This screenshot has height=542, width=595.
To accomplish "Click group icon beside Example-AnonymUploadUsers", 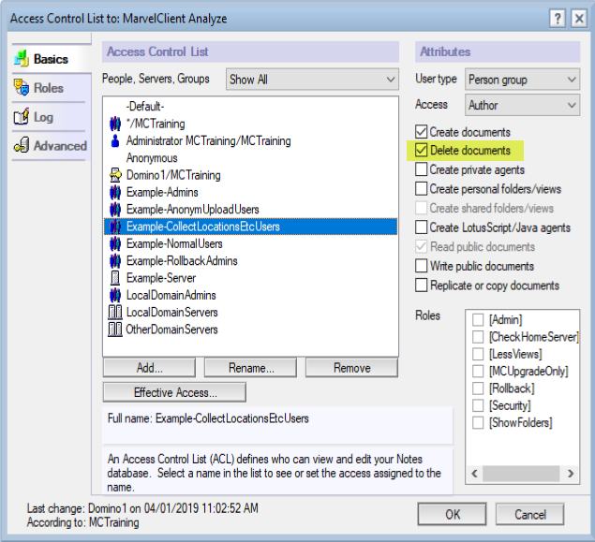I will (115, 210).
